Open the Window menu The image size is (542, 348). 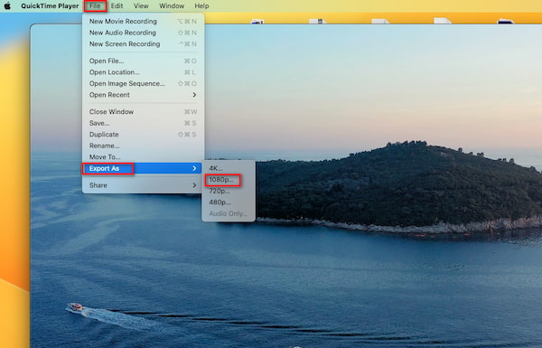tap(172, 6)
